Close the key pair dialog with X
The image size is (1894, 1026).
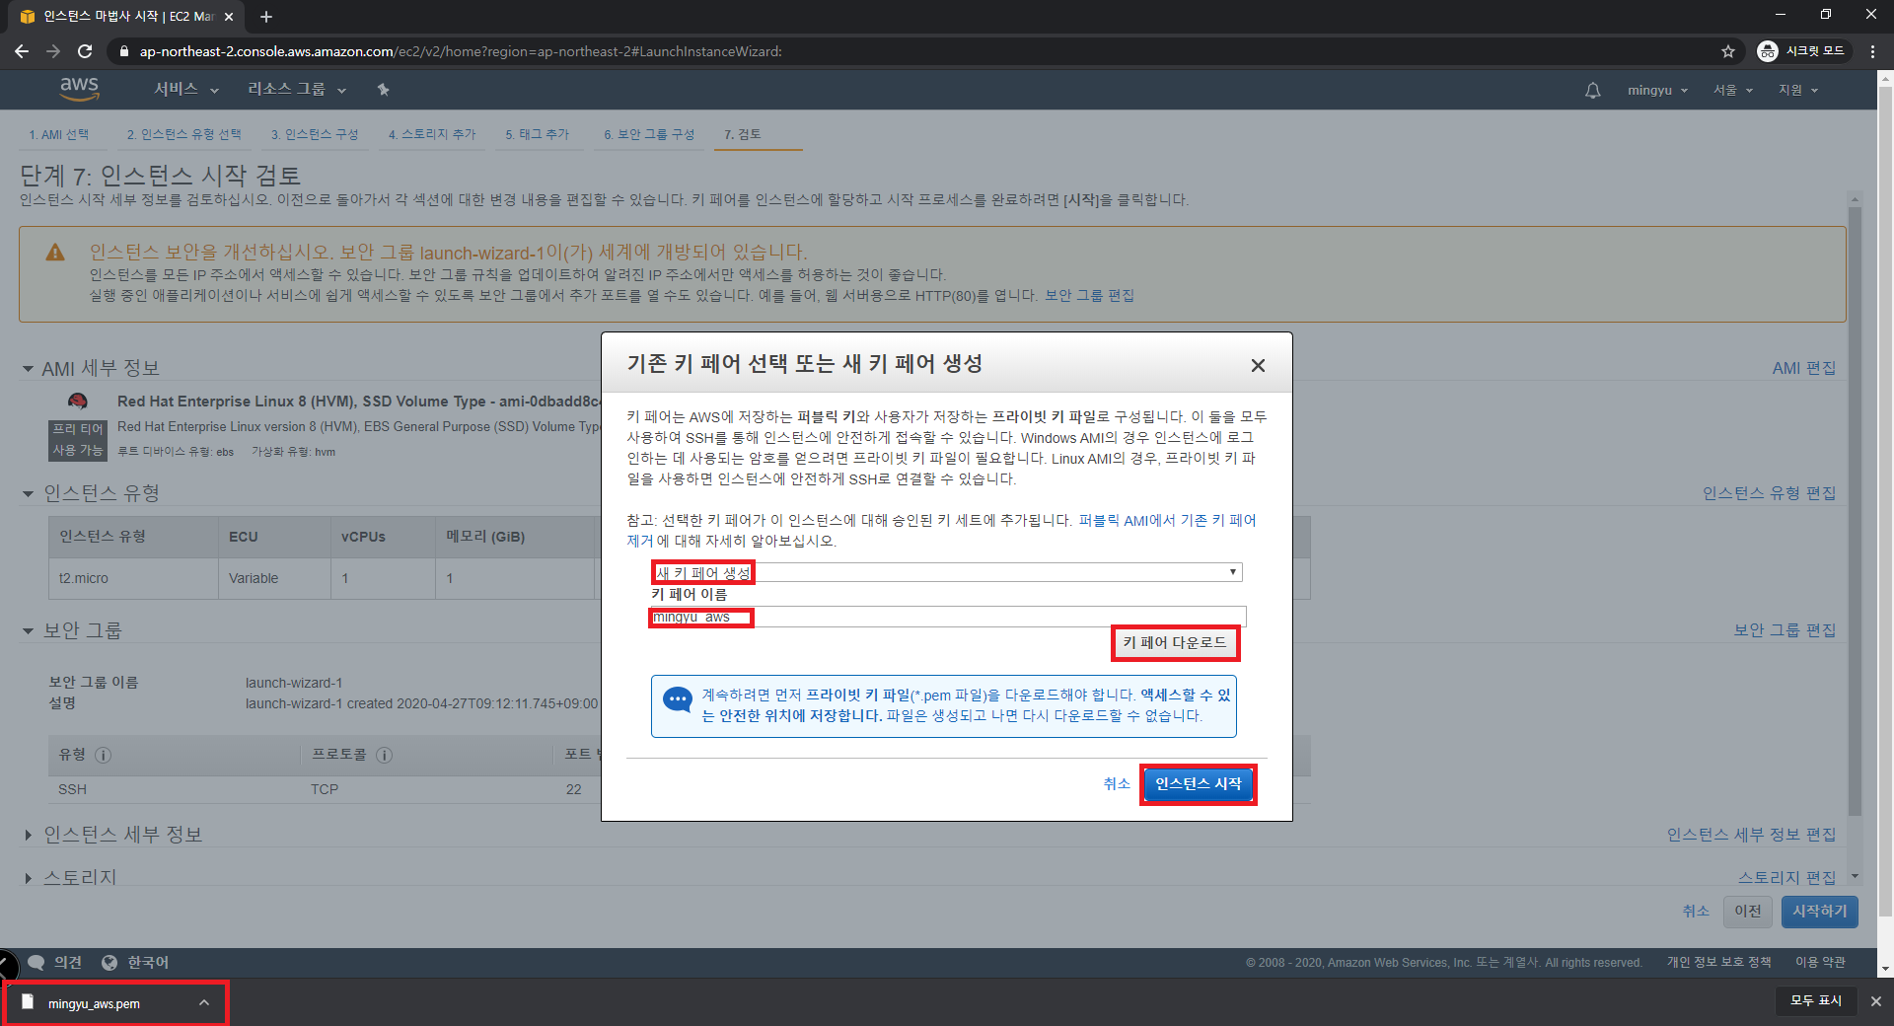(x=1258, y=365)
